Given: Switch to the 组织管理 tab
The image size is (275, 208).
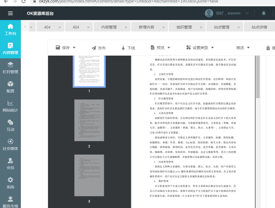Looking at the screenshot, I should pos(184,27).
